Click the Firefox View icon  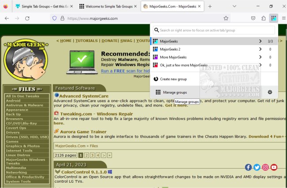(6, 7)
